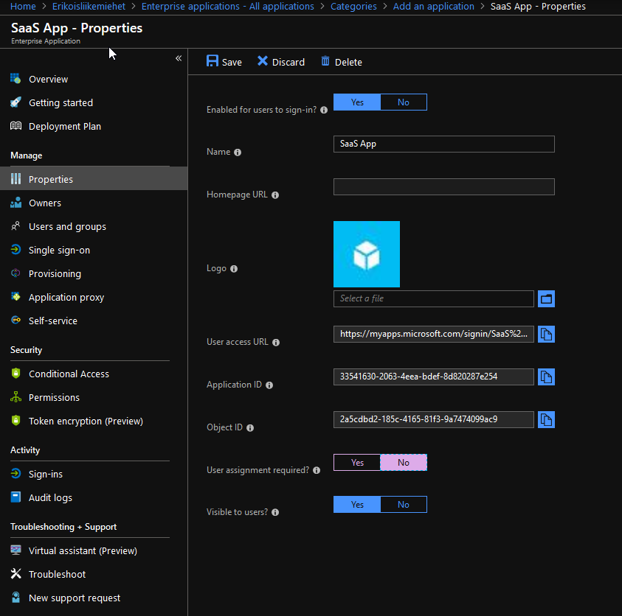Click the Audit logs icon

click(15, 497)
